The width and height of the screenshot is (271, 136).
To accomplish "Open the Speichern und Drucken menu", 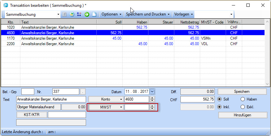I will [x=148, y=15].
